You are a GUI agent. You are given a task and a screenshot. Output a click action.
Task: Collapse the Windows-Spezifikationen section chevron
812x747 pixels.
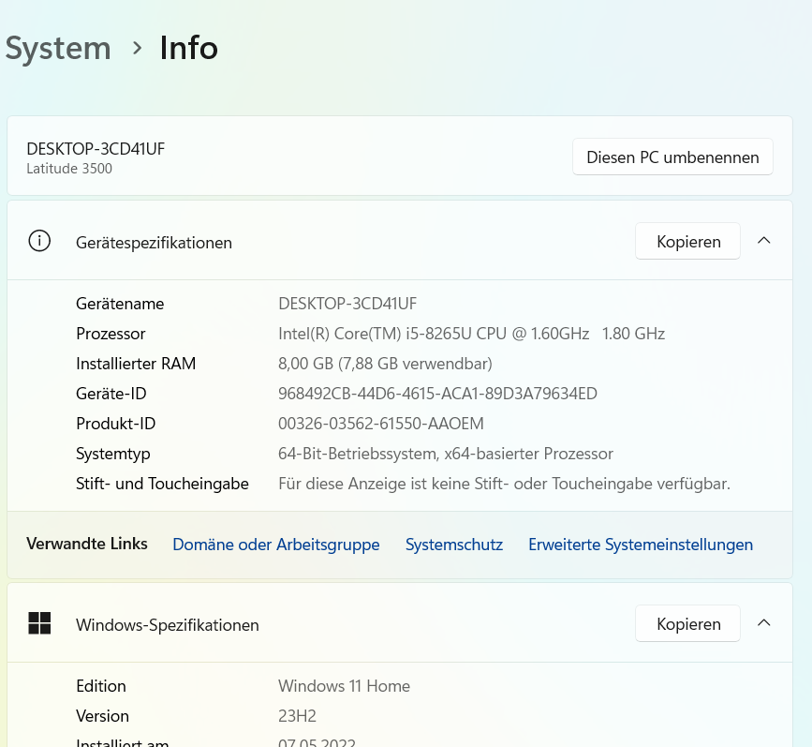764,622
